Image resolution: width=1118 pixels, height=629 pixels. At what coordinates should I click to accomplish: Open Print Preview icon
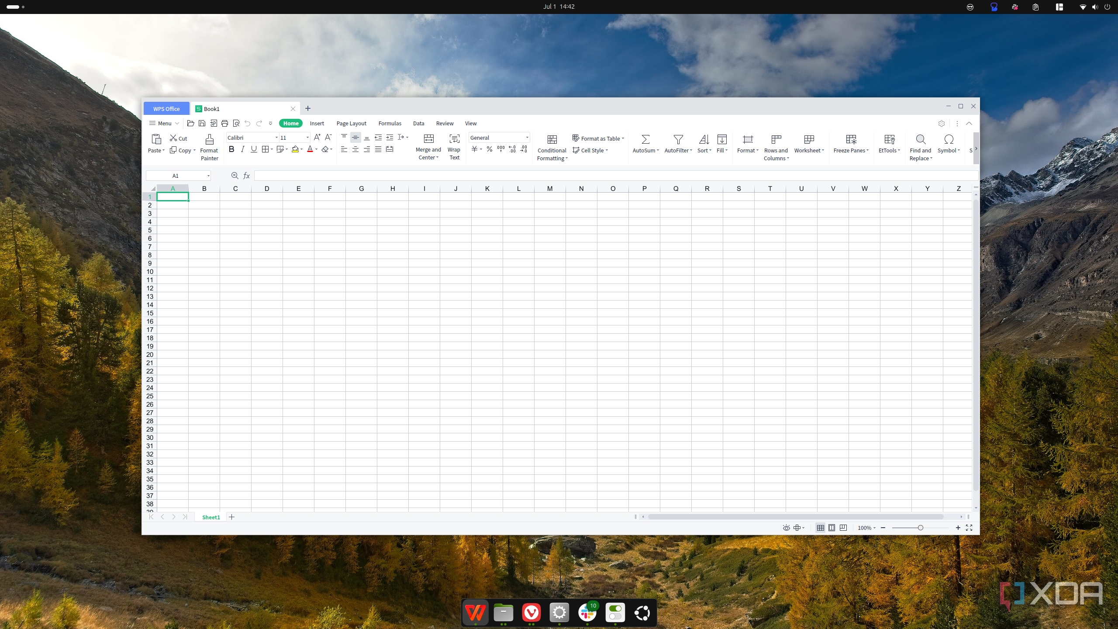pos(236,123)
